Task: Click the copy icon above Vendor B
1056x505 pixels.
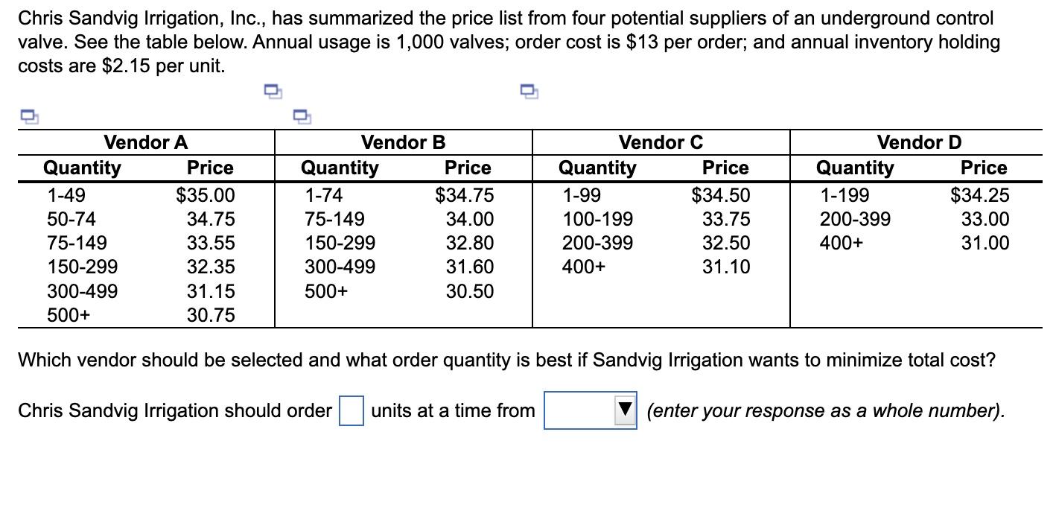Action: coord(301,117)
